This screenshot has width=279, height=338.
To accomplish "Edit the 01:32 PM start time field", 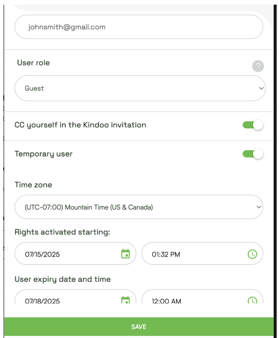I will [202, 254].
